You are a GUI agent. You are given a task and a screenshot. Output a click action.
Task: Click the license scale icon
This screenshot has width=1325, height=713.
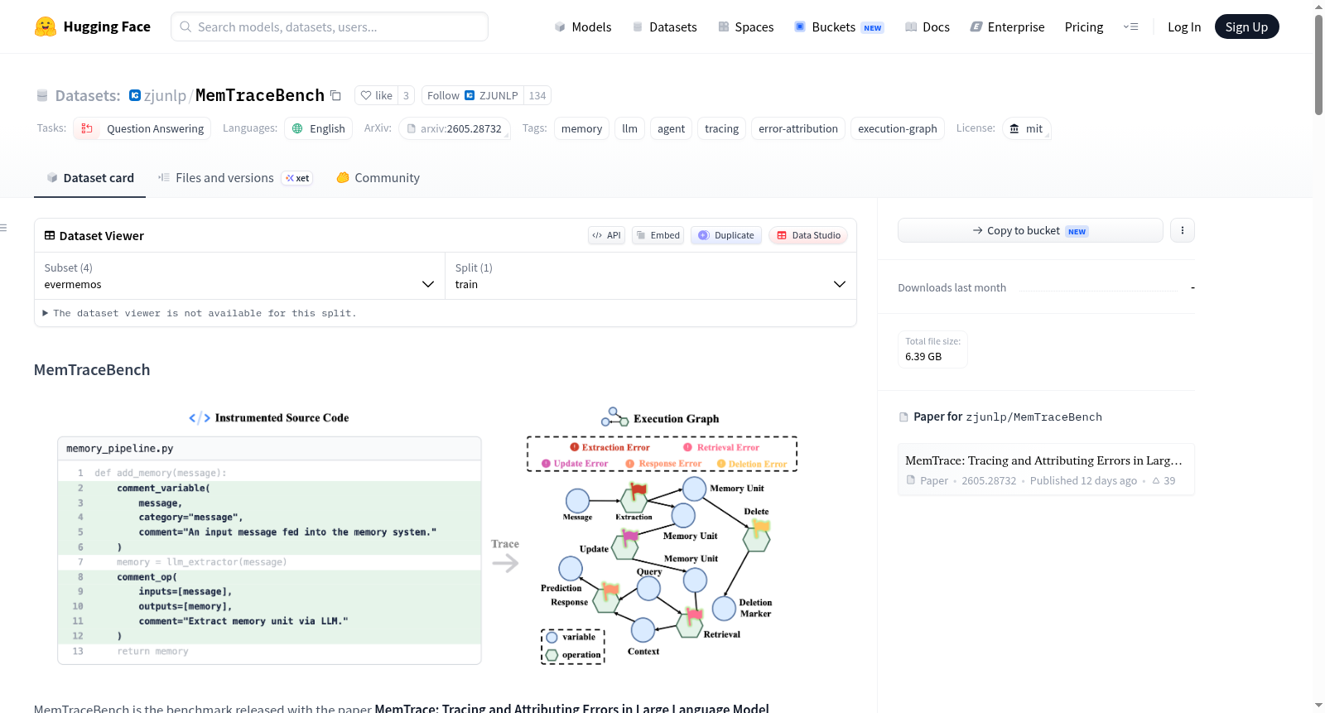pos(1014,128)
